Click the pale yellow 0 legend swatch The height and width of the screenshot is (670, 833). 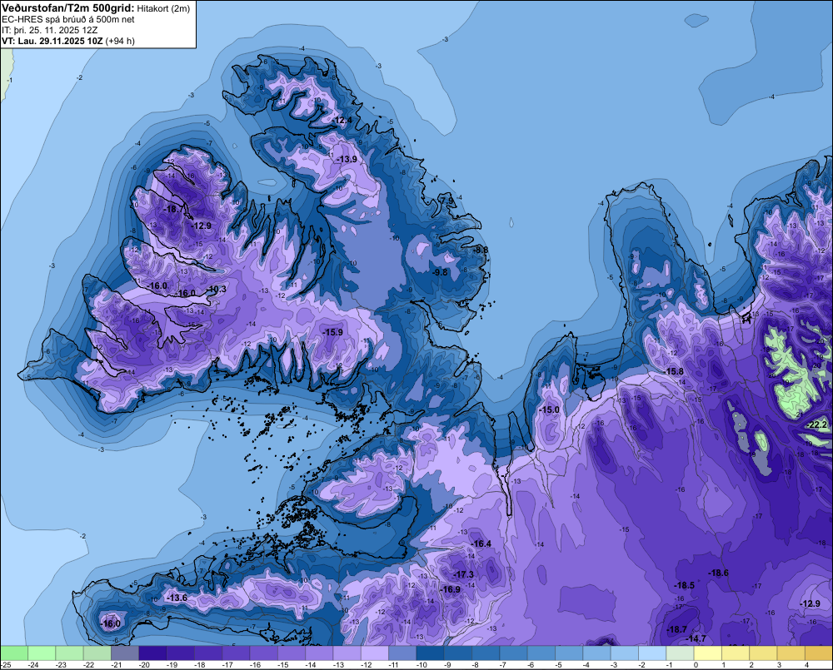click(x=707, y=653)
